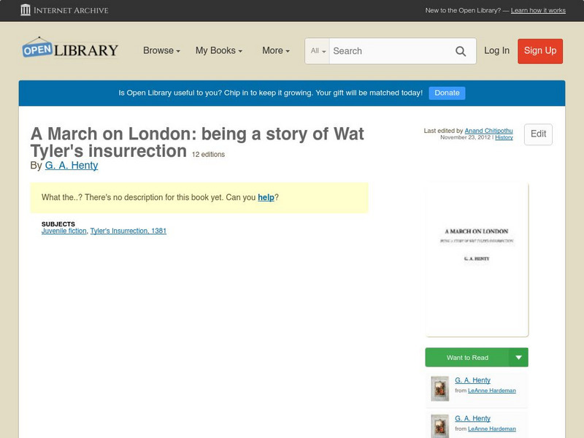Click the help link in description notice
This screenshot has width=584, height=438.
[266, 197]
